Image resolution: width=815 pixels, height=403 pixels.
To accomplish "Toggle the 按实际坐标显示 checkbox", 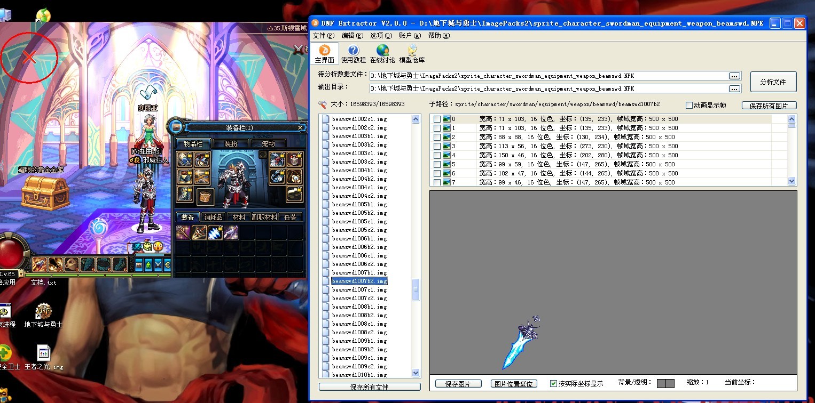I will (554, 383).
